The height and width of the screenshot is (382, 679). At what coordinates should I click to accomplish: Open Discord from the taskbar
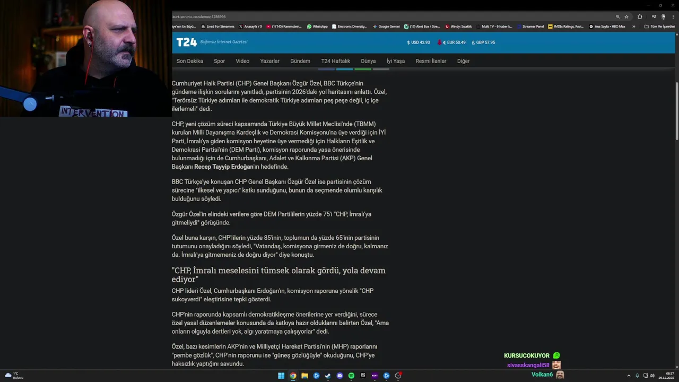339,376
